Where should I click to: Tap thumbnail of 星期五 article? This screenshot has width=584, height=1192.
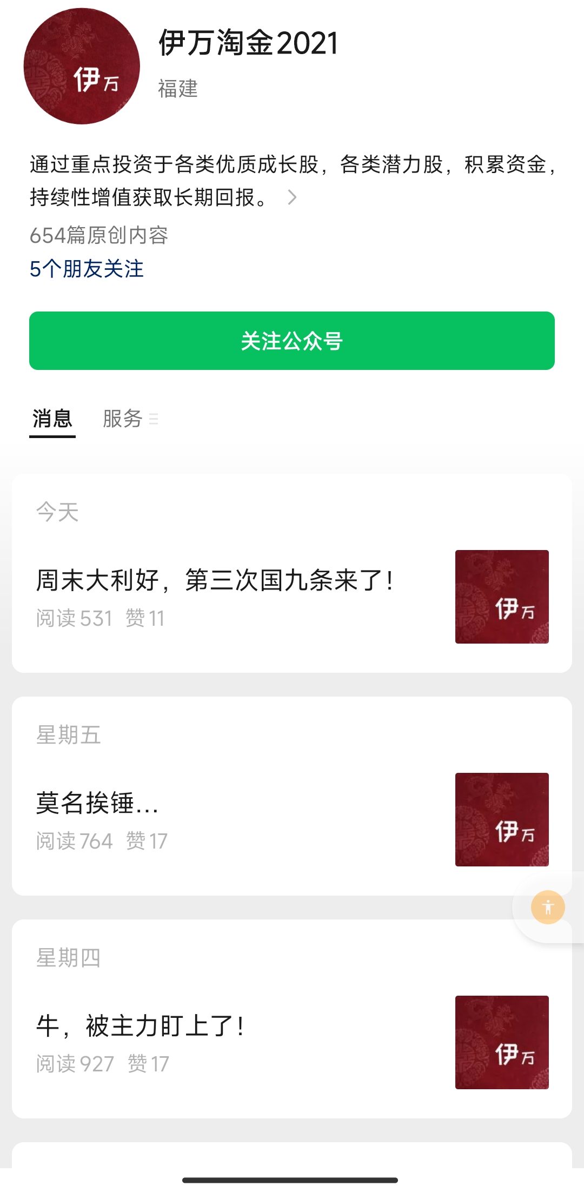click(x=502, y=819)
